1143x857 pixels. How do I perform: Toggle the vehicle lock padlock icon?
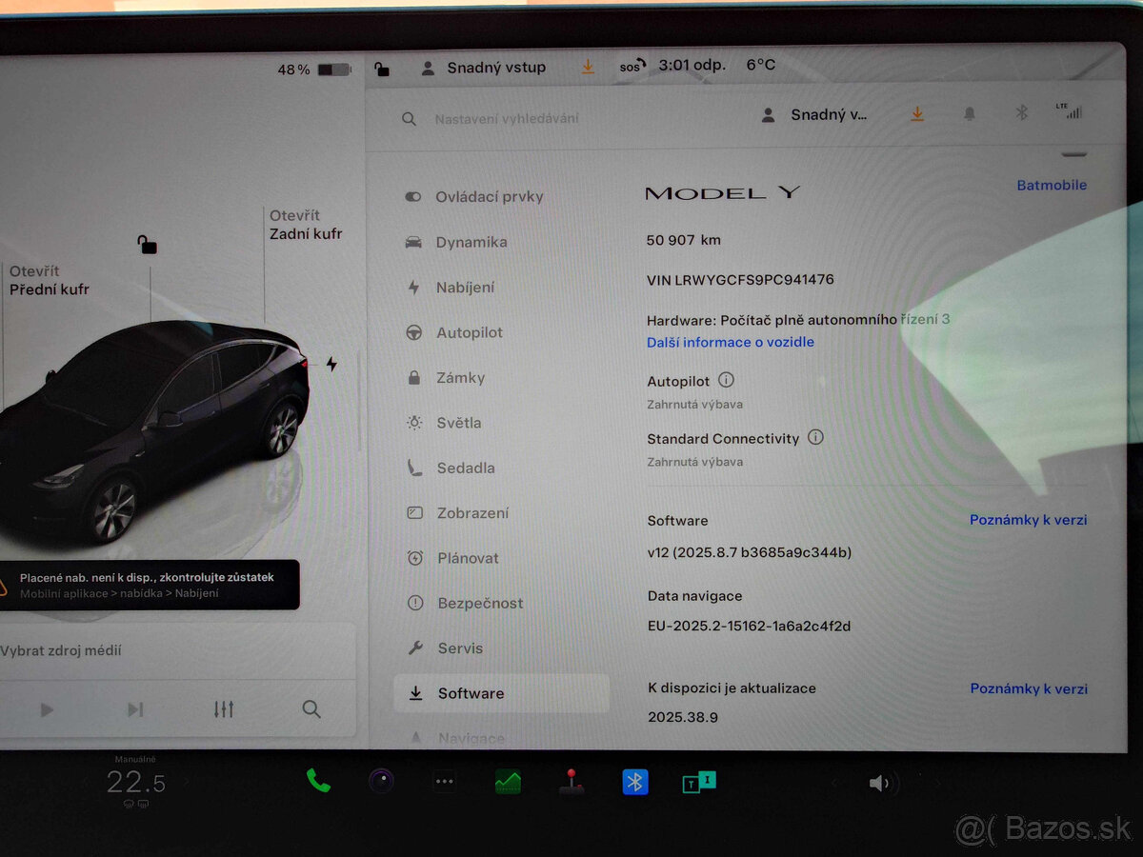pos(383,68)
